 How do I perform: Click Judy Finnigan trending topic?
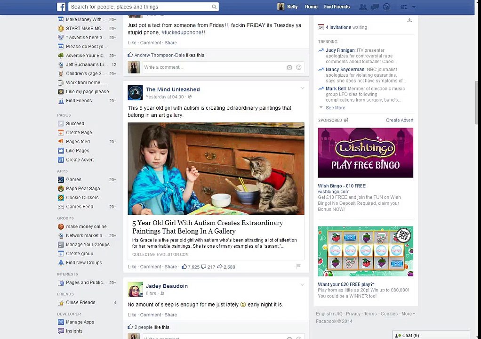pyautogui.click(x=340, y=50)
